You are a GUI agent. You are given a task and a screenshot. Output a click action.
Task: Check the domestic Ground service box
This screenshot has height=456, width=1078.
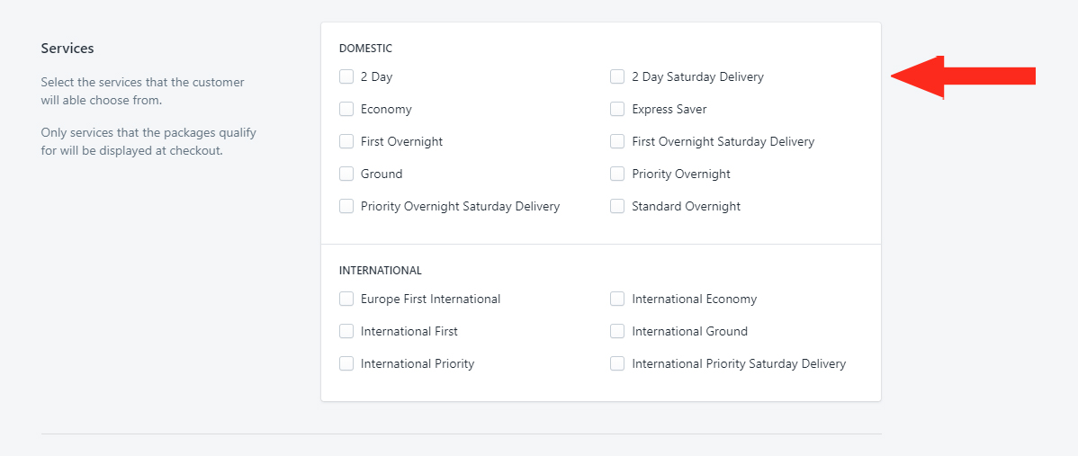tap(346, 174)
